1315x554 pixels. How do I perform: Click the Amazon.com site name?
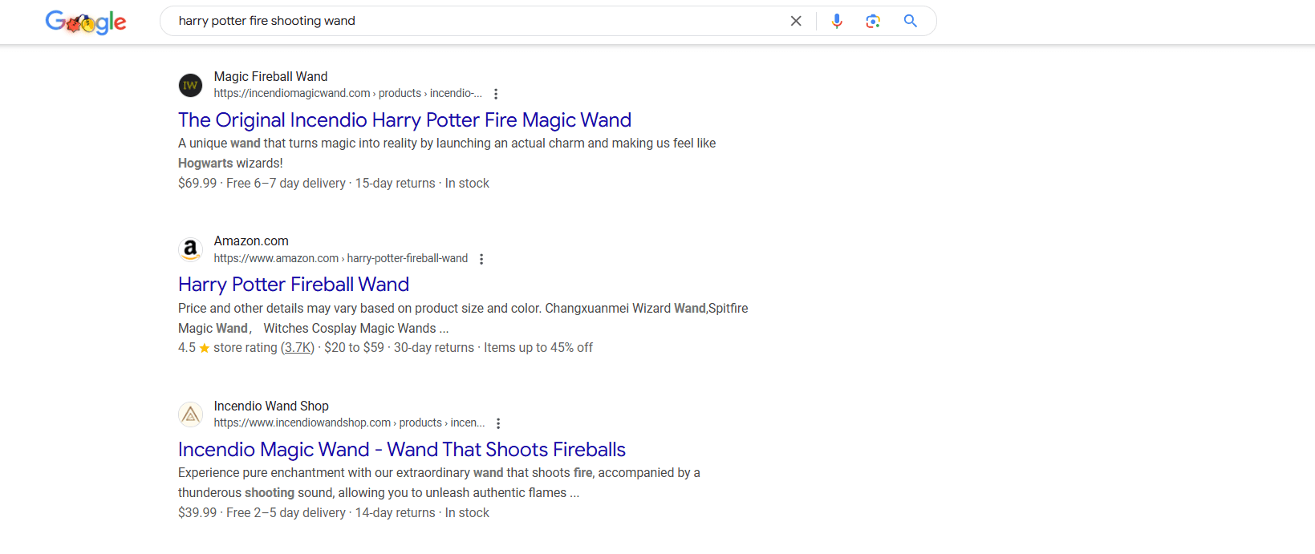[251, 241]
